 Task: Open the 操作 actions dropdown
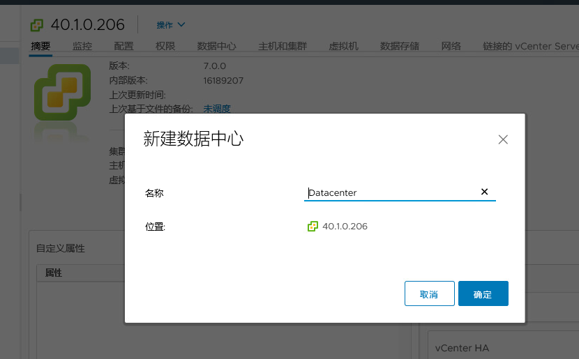coord(171,24)
